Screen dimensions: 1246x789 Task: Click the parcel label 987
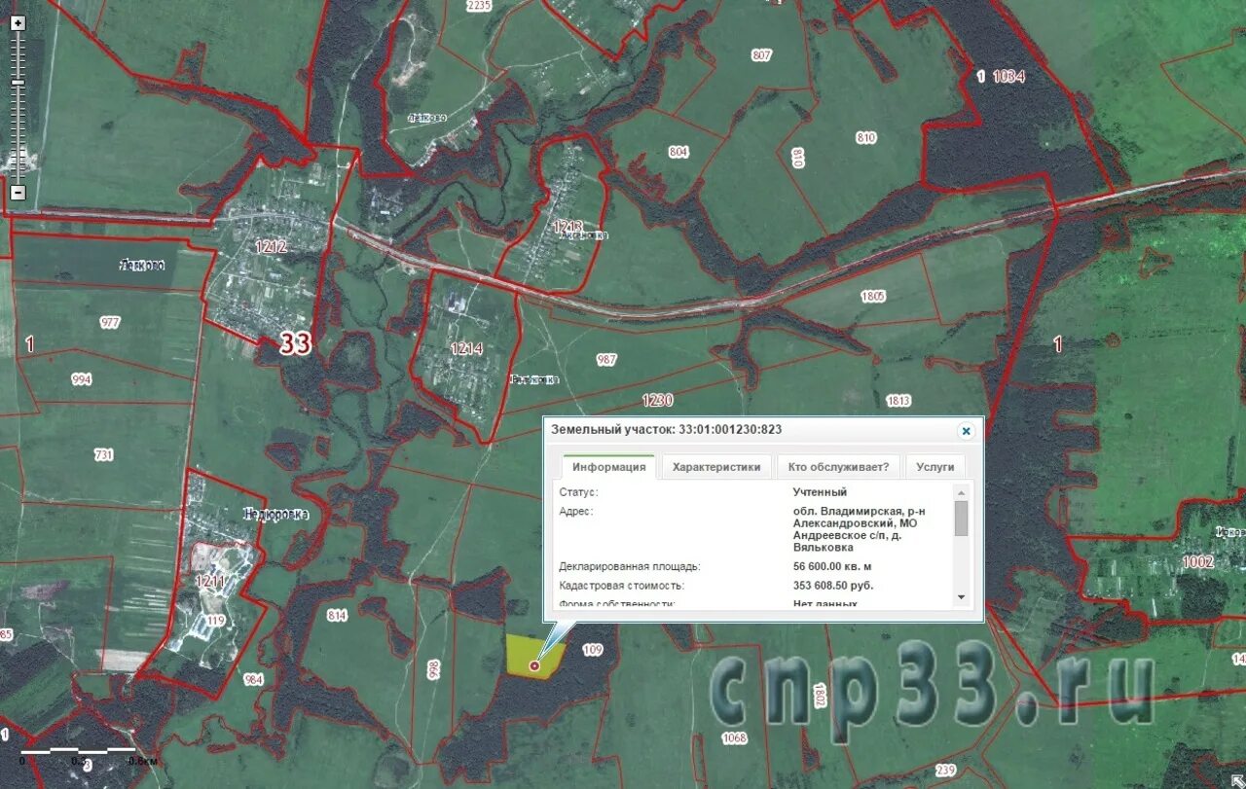tap(606, 360)
